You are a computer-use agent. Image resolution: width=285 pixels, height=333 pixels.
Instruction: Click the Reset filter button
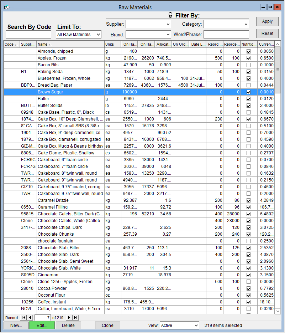coord(267,34)
